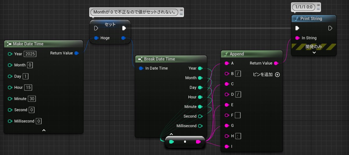Click the Return Value pin of Make Date Time
The image size is (349, 155).
pos(77,53)
